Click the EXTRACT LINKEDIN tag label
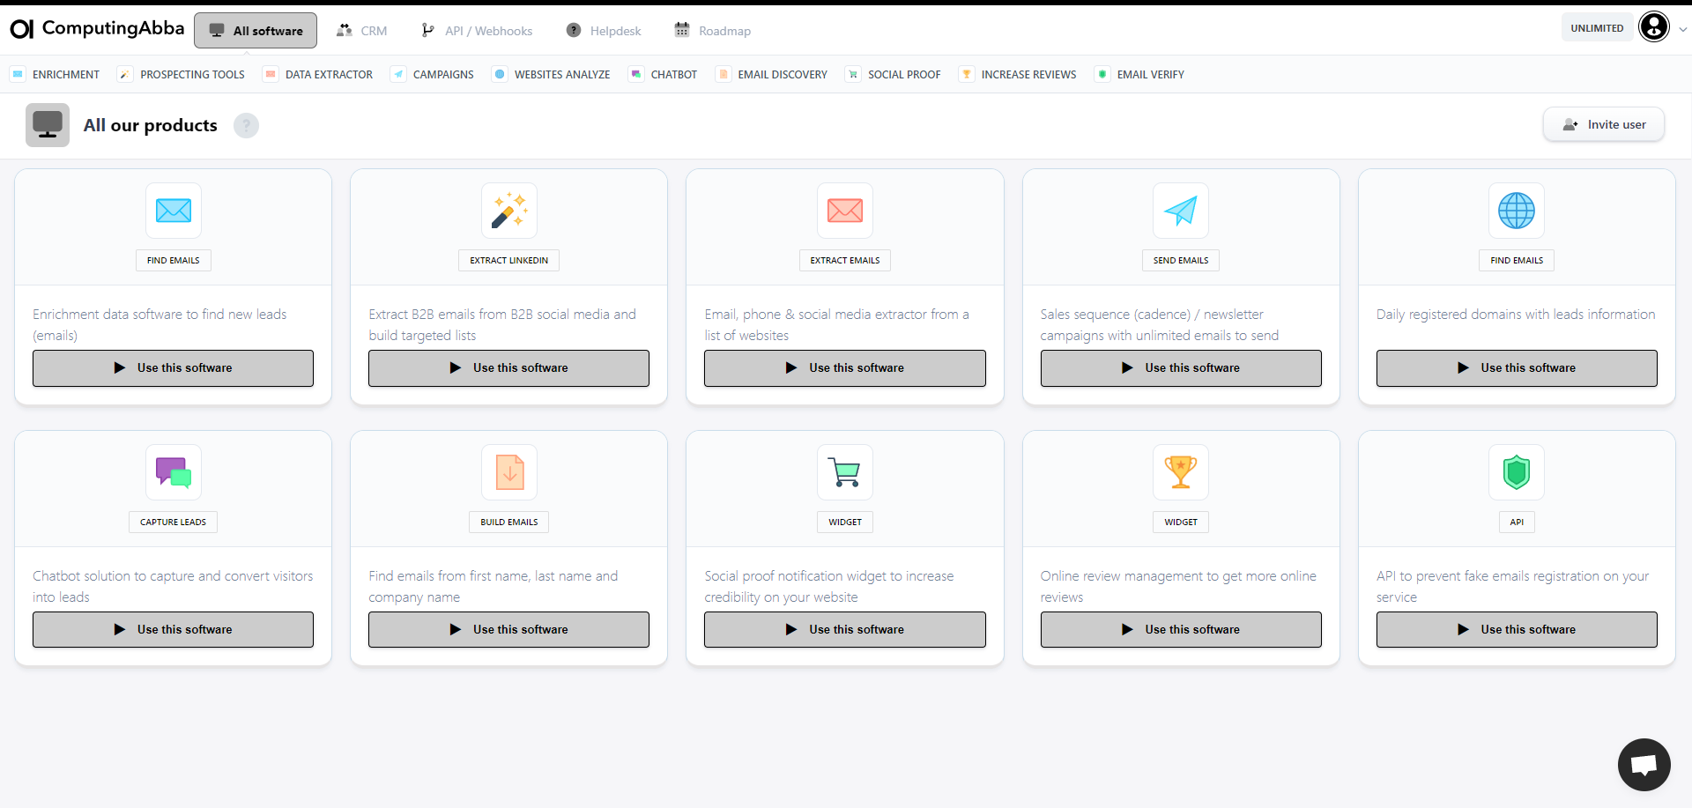 coord(509,261)
